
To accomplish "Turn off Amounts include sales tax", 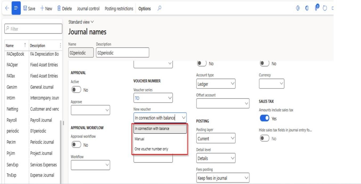I will tap(264, 118).
